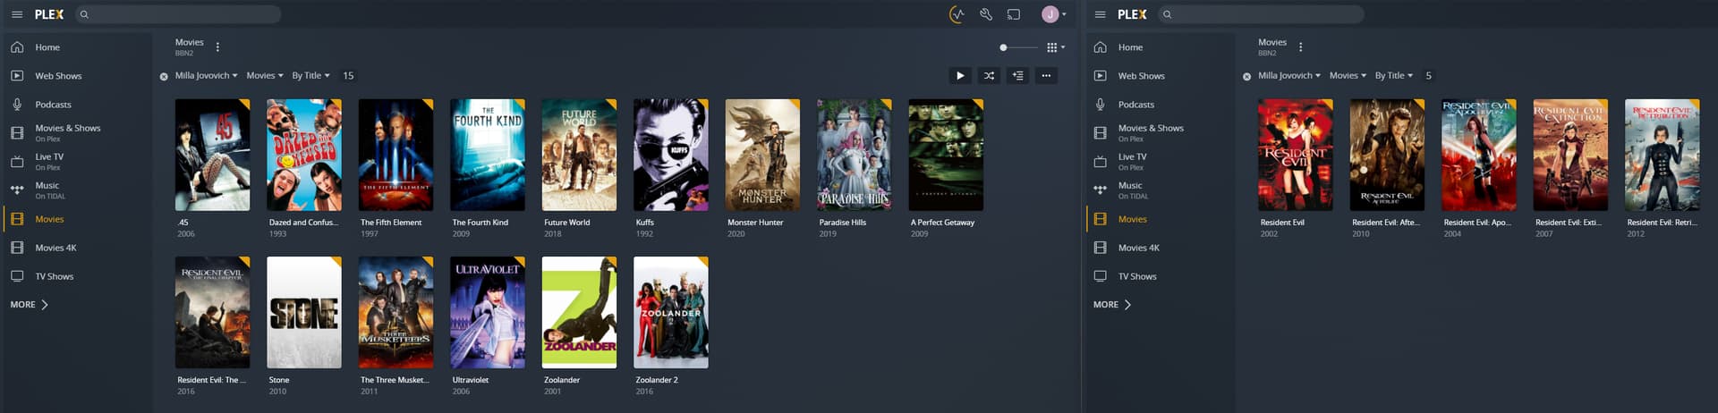Click search field in the 15-movie Plex window
1718x413 pixels.
[177, 14]
